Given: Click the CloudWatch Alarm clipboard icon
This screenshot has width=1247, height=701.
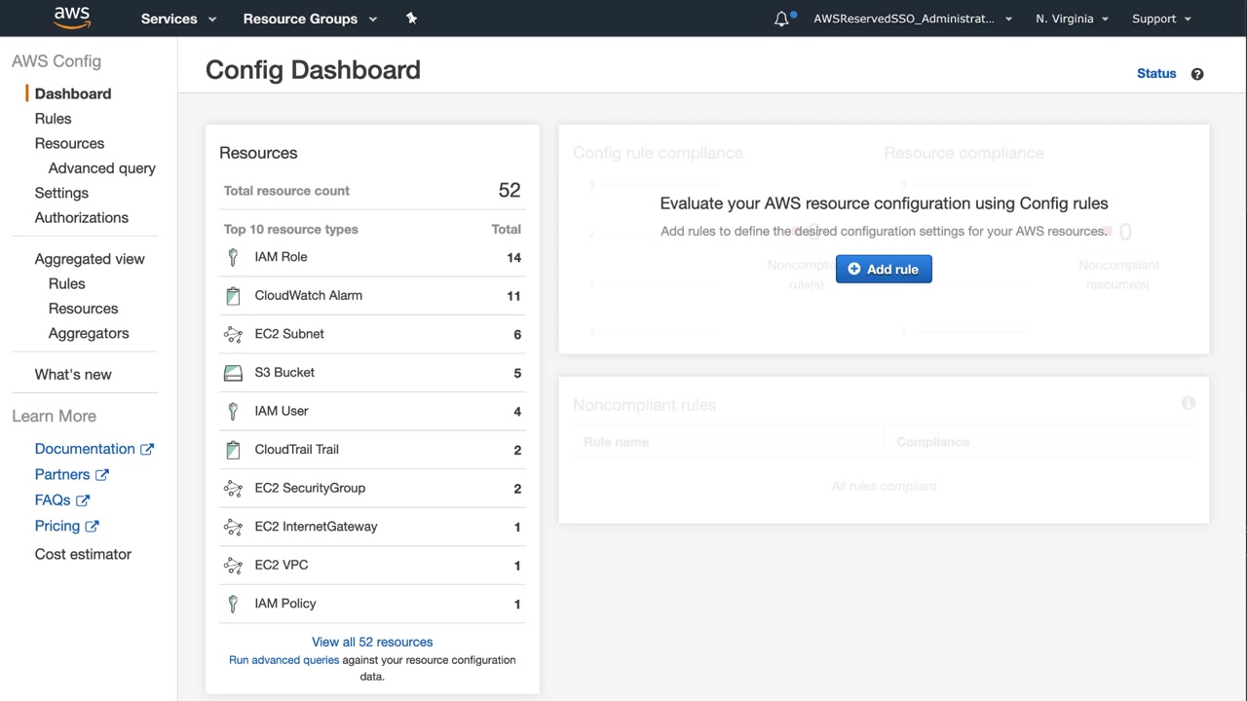Looking at the screenshot, I should 233,296.
